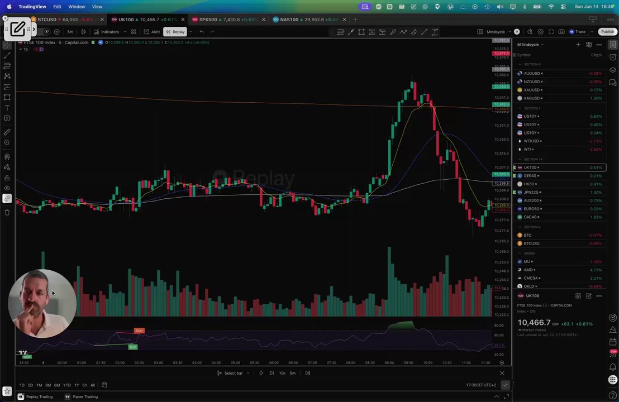This screenshot has height=402, width=619.
Task: Collapse SECTION 1 in watchlist
Action: (x=520, y=108)
